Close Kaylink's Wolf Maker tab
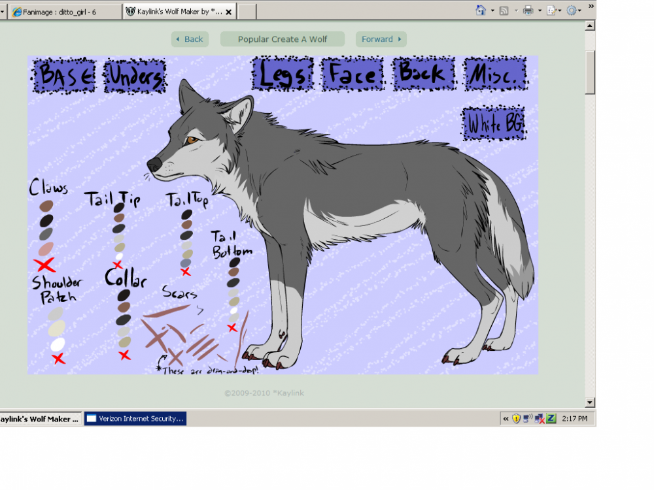 (x=228, y=12)
